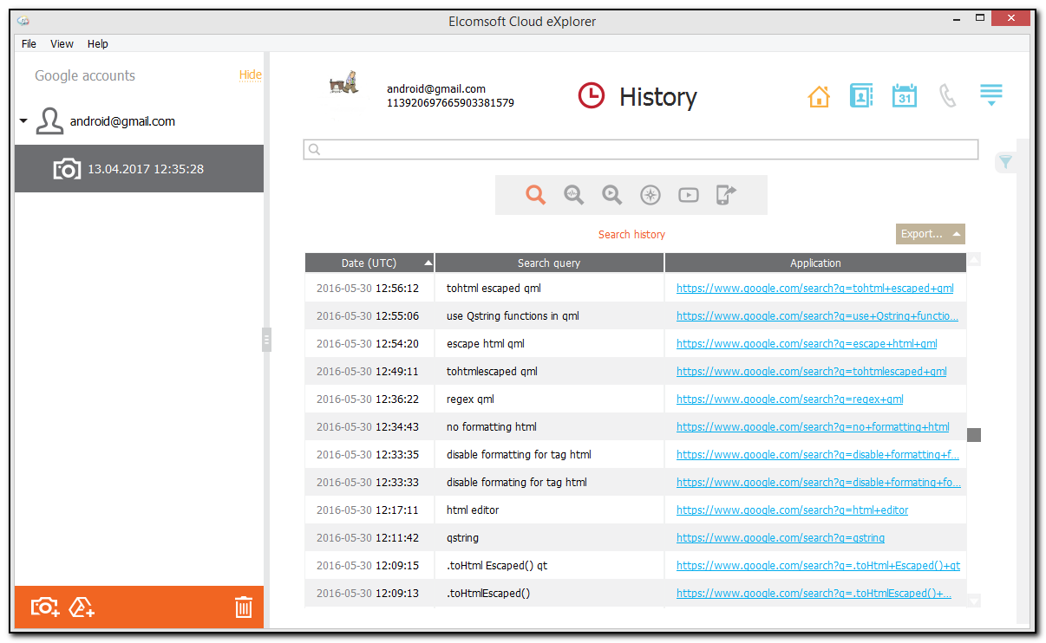Image resolution: width=1046 pixels, height=643 pixels.
Task: Click the compass icon in History toolbar
Action: tap(650, 195)
